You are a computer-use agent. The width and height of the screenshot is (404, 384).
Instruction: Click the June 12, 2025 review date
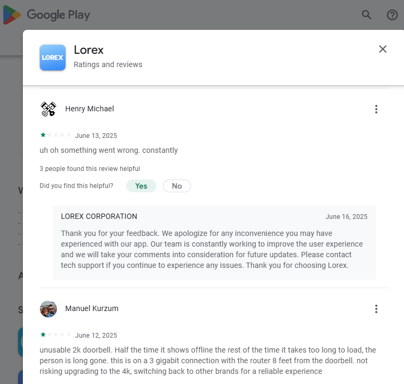96,335
